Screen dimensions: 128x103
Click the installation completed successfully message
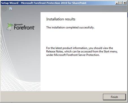[x=70, y=27]
